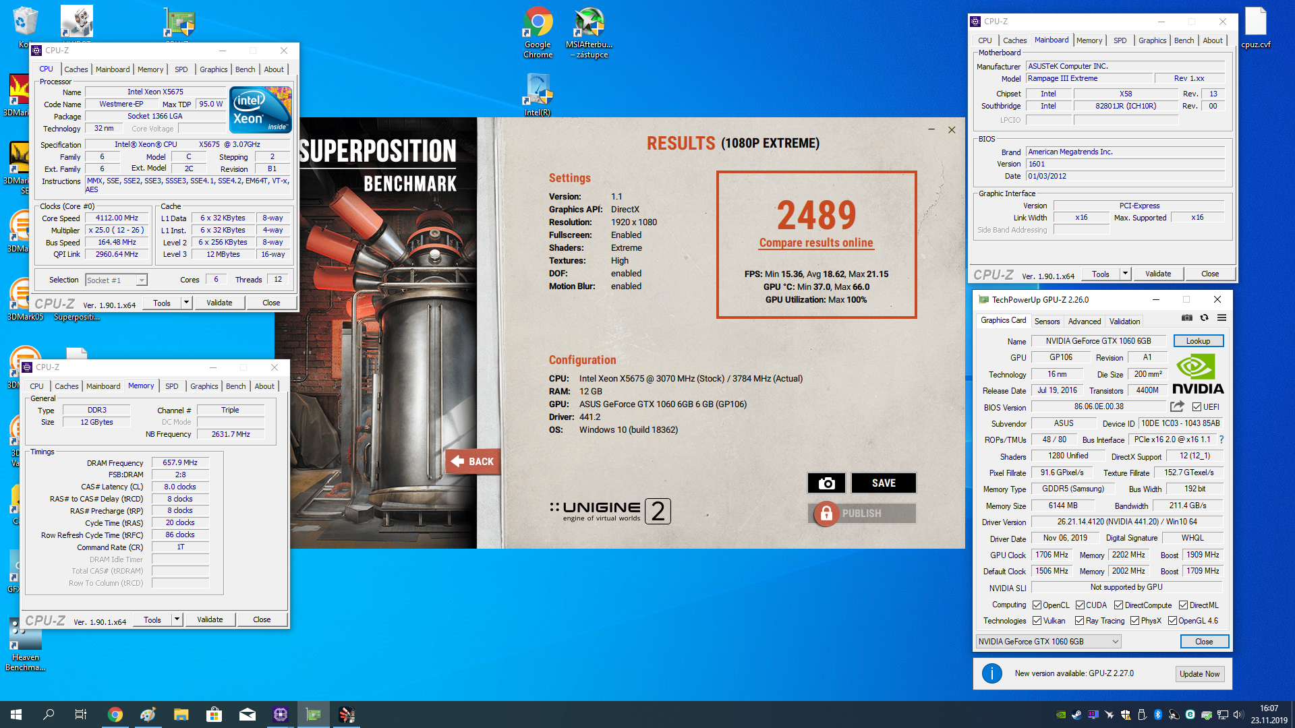Toggle Vulkan checkbox
1295x728 pixels.
click(1037, 621)
